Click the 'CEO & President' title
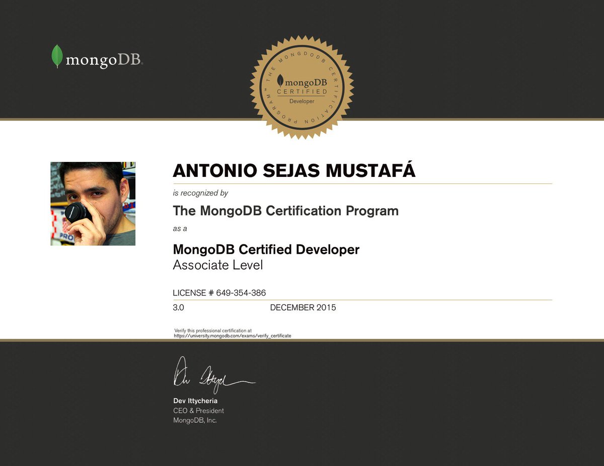 [198, 411]
